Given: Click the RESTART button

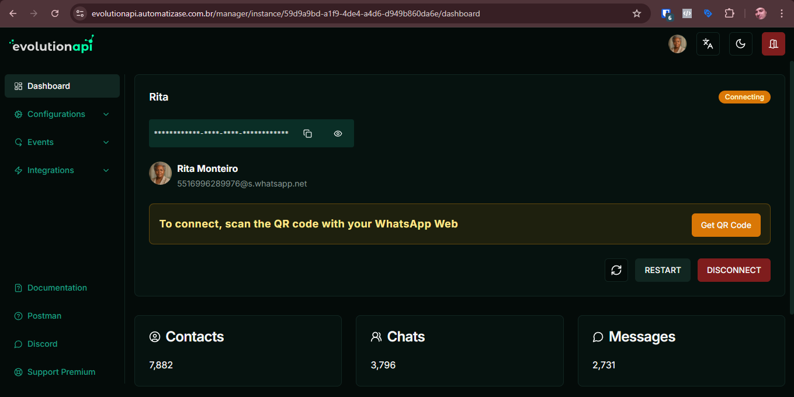Looking at the screenshot, I should click(663, 270).
